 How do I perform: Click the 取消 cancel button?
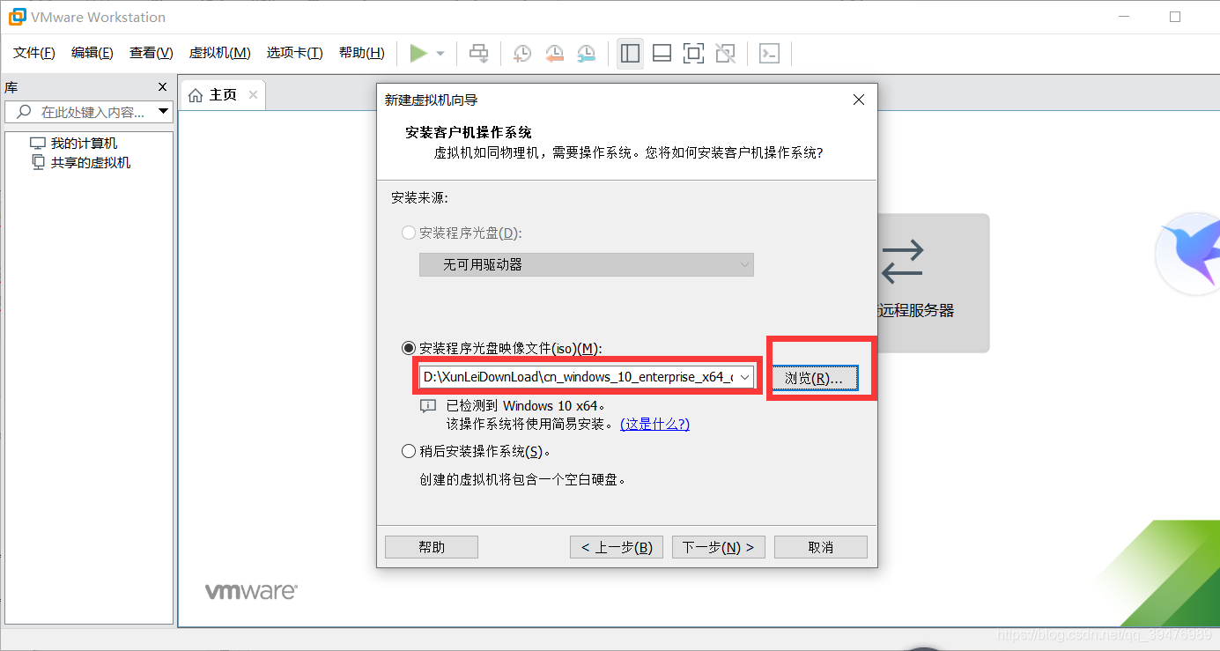(821, 547)
